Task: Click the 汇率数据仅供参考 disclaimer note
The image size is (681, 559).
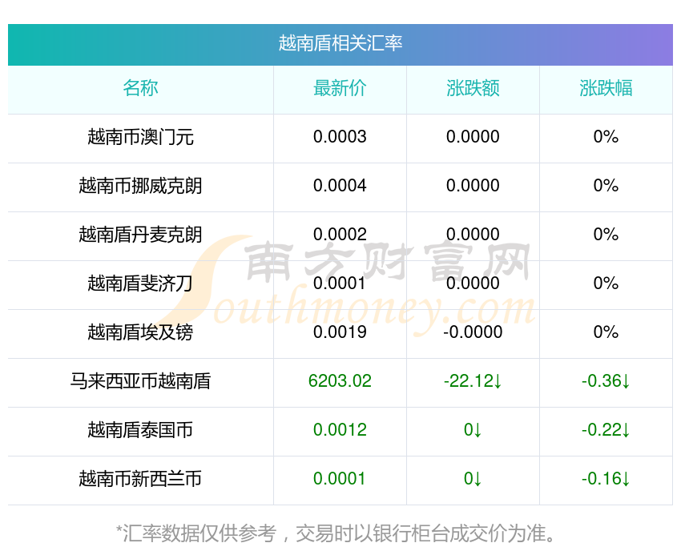Action: (x=336, y=533)
